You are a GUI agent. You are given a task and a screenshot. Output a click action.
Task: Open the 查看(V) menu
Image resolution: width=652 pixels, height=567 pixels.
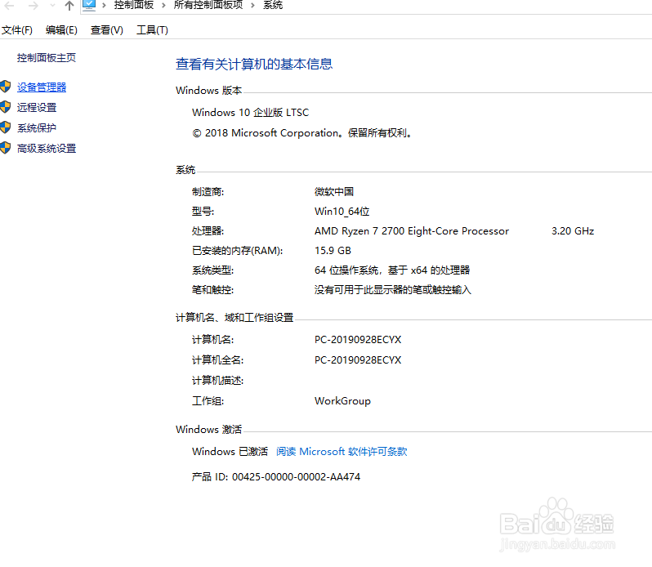[107, 30]
